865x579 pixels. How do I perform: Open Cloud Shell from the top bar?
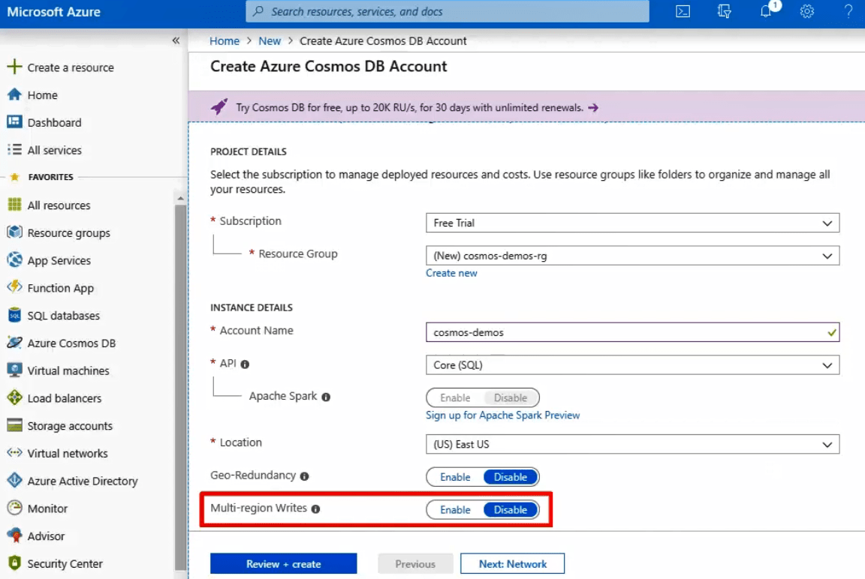coord(683,11)
